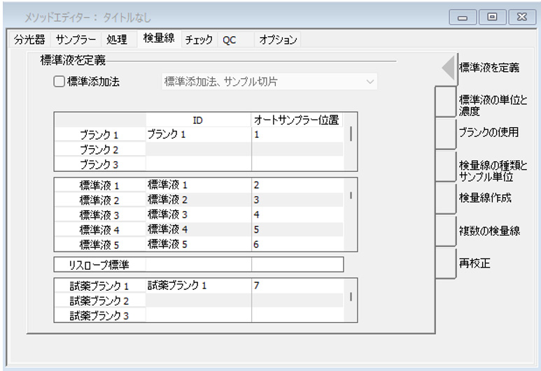Image resolution: width=541 pixels, height=371 pixels.
Task: Enable the 標準添加法 checkbox
Action: pos(59,82)
